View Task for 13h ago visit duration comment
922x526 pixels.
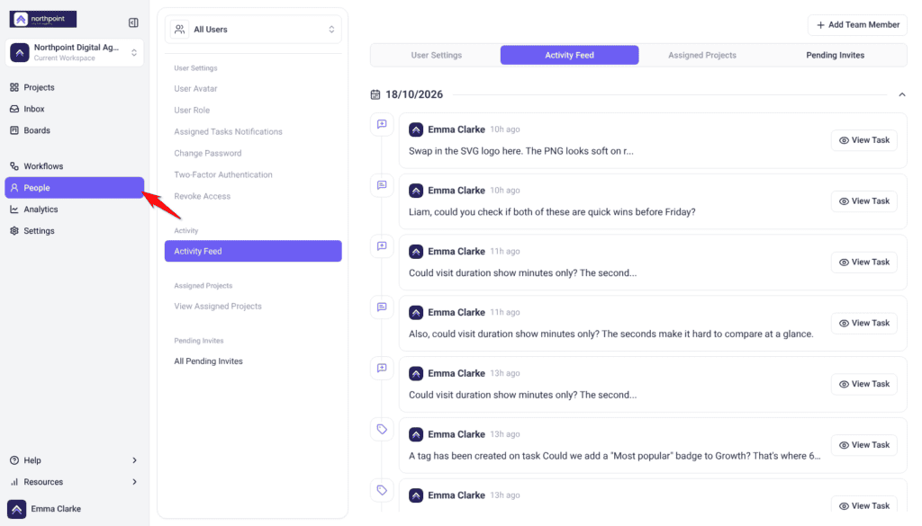click(x=863, y=385)
